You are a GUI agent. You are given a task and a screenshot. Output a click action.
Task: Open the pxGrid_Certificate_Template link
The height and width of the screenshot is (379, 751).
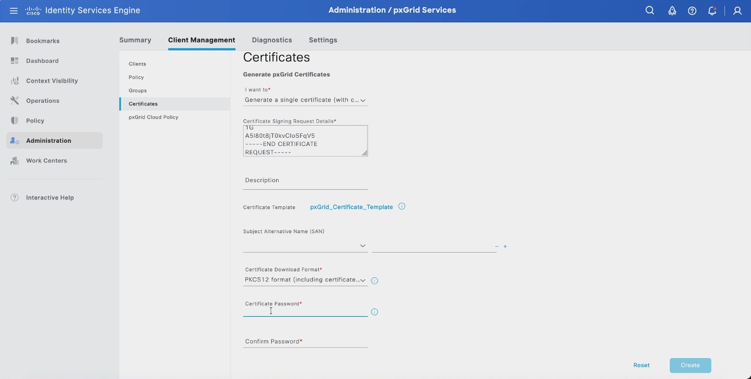pos(351,207)
